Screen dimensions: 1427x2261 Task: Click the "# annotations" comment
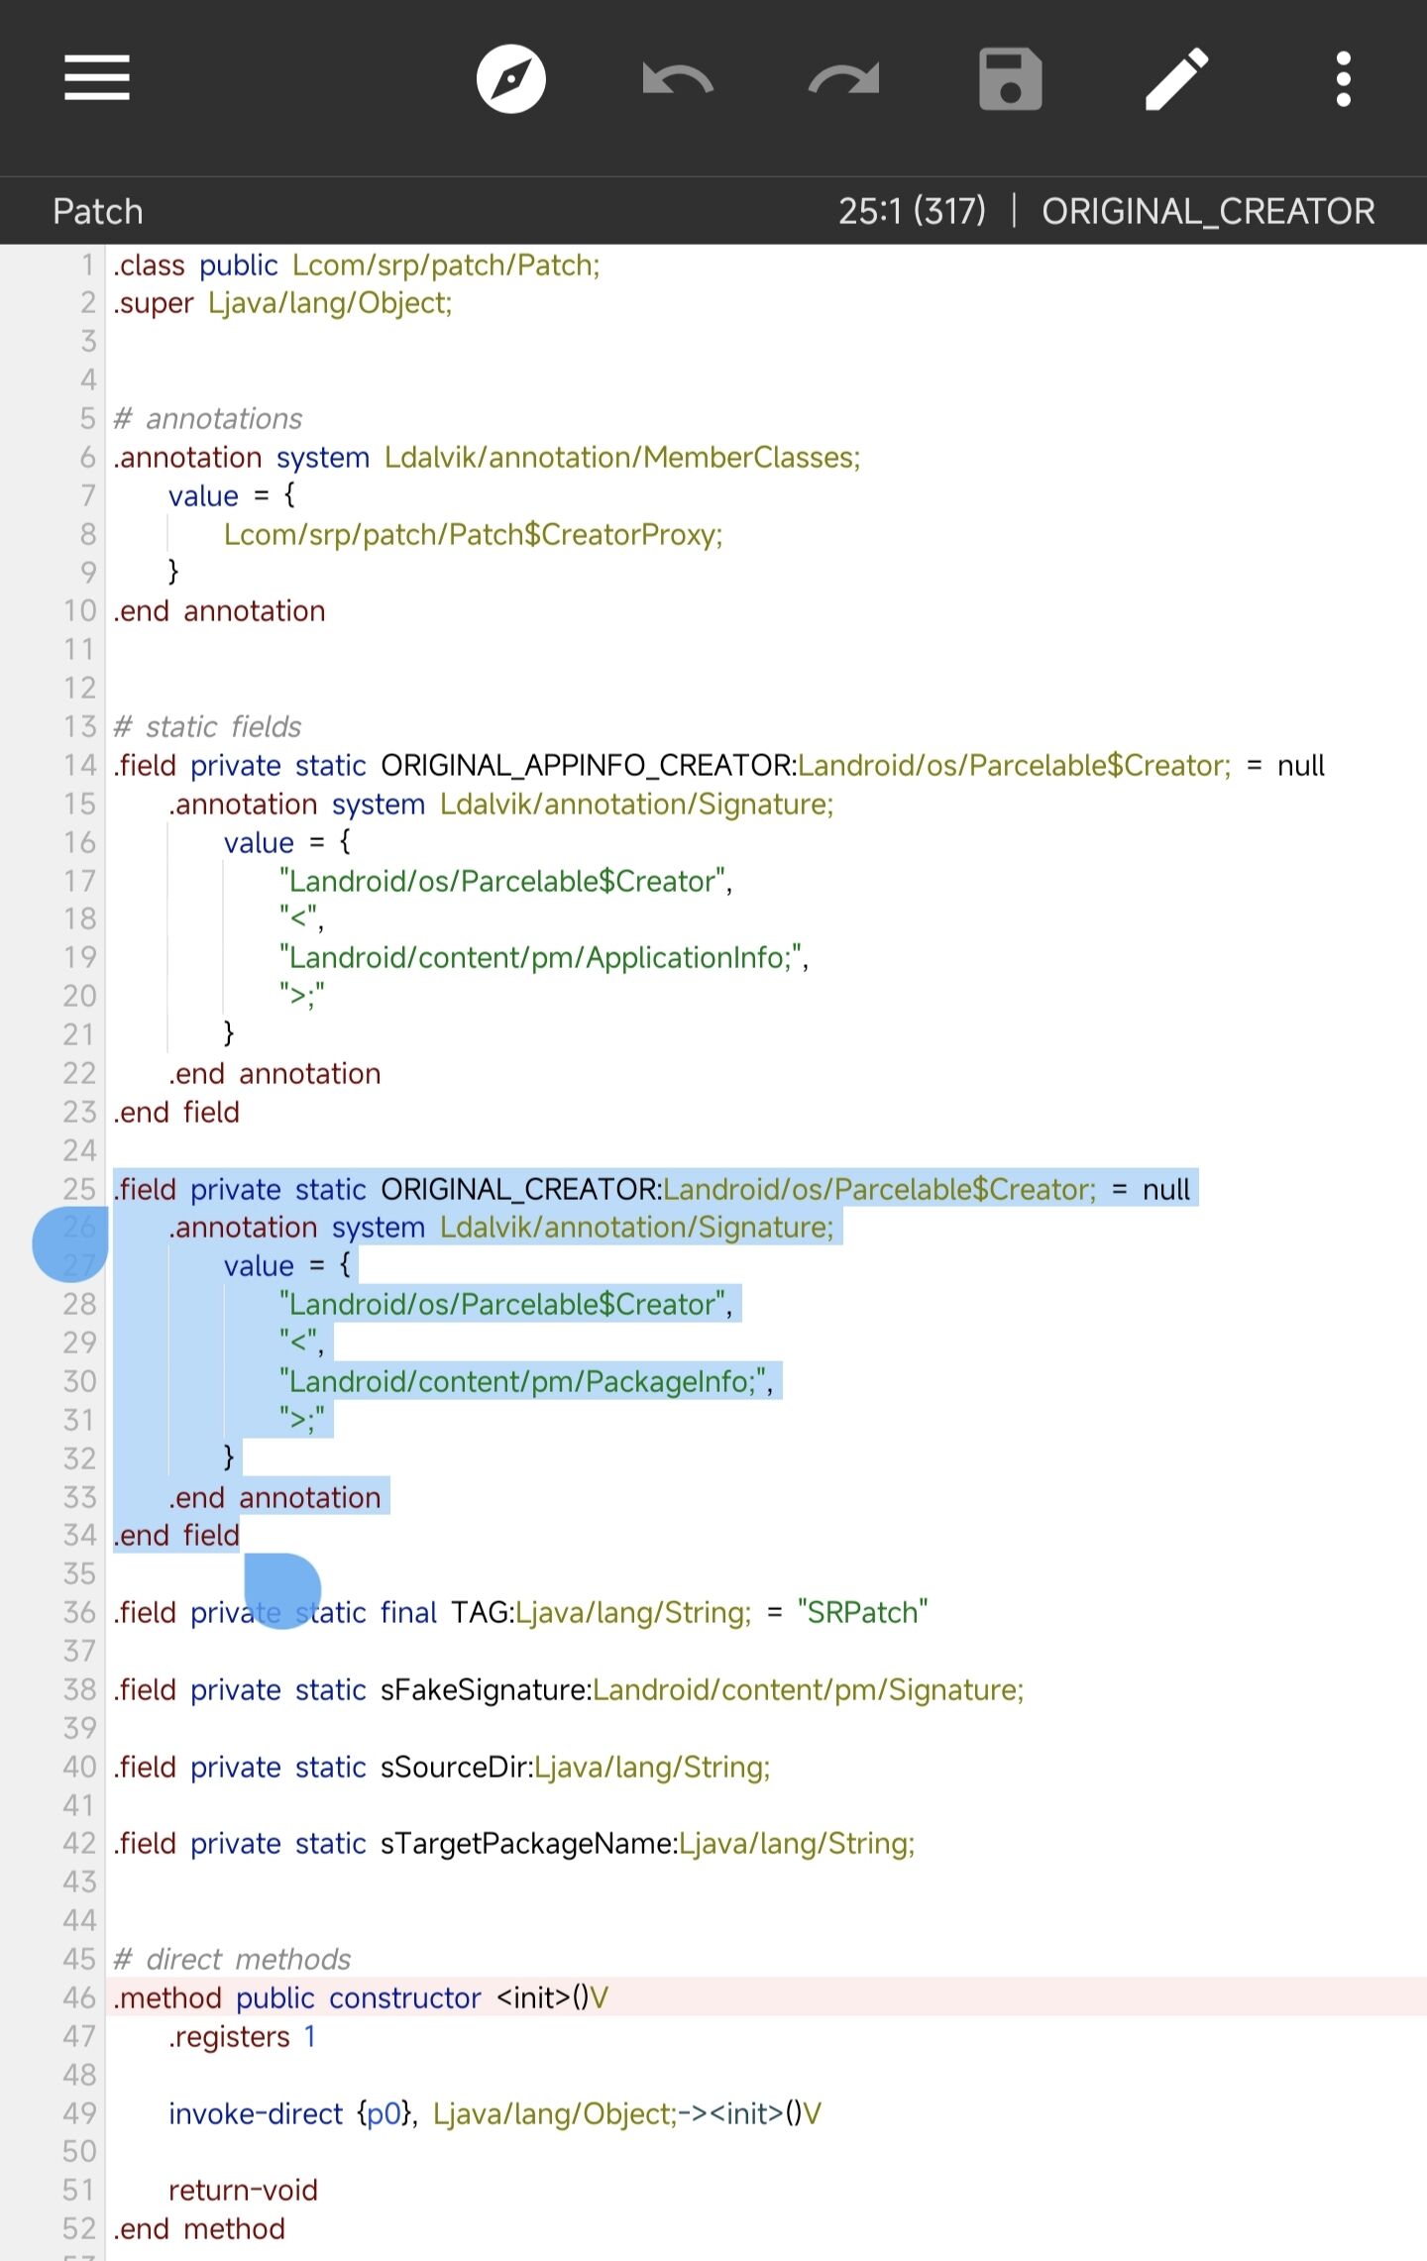pos(208,419)
